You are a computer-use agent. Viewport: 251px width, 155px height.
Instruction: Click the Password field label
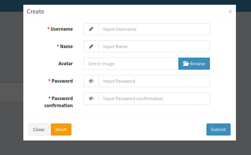click(62, 81)
